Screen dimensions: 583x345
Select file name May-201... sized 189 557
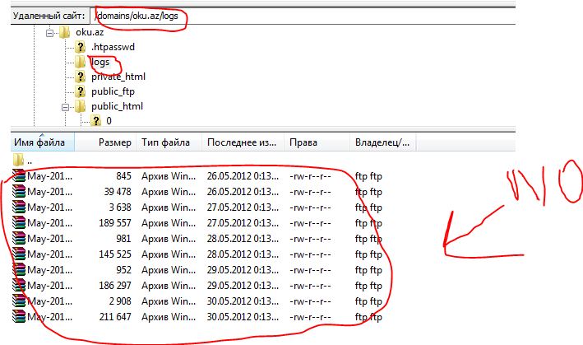(x=50, y=222)
